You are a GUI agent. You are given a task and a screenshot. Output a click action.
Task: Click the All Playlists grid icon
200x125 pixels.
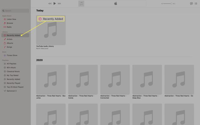click(5, 64)
